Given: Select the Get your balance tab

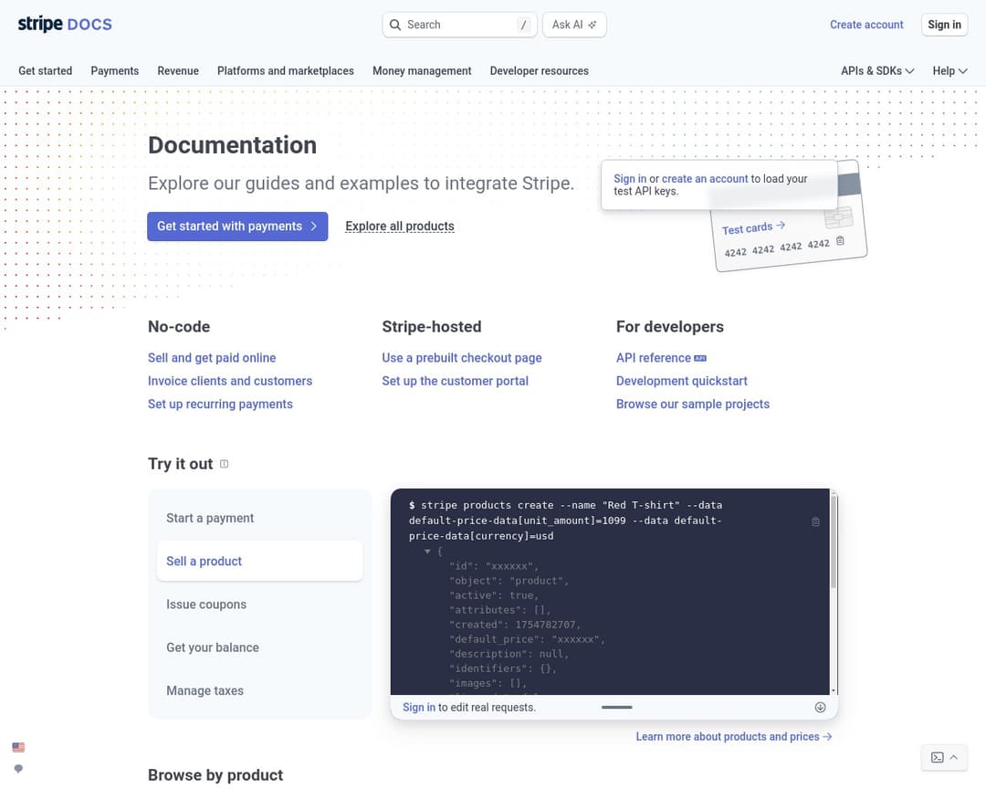Looking at the screenshot, I should [259, 647].
